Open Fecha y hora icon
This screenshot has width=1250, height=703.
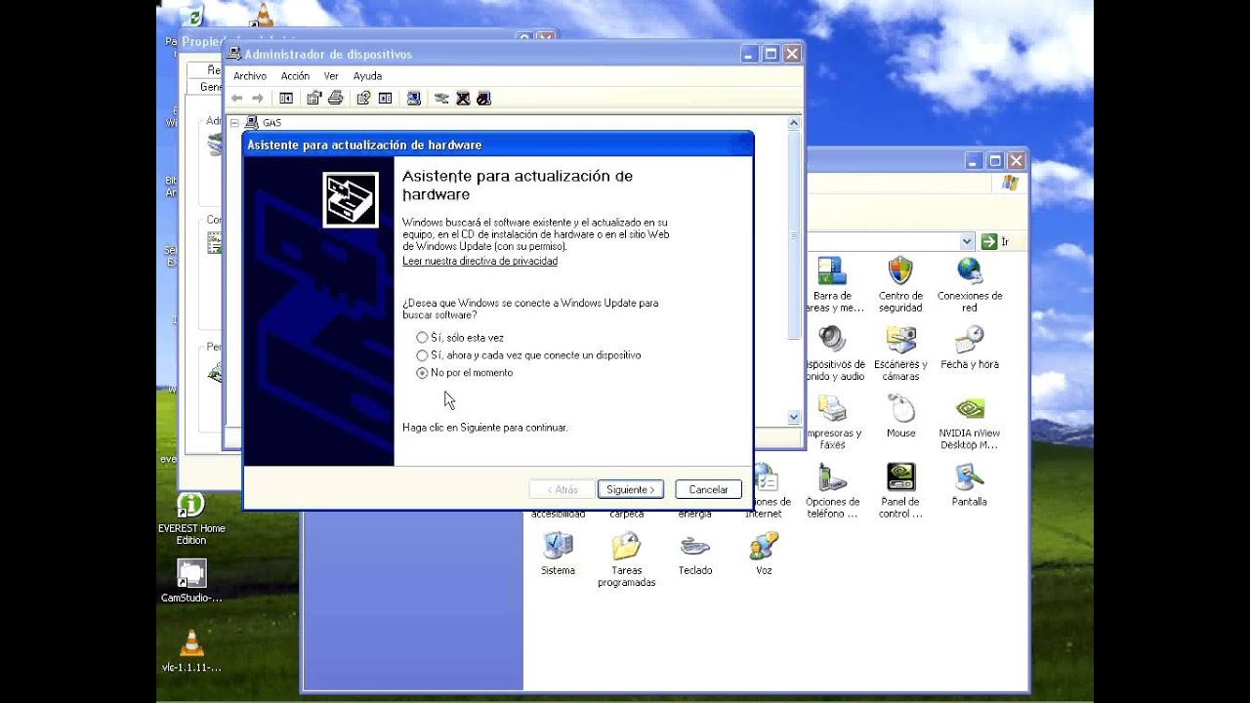pos(970,348)
